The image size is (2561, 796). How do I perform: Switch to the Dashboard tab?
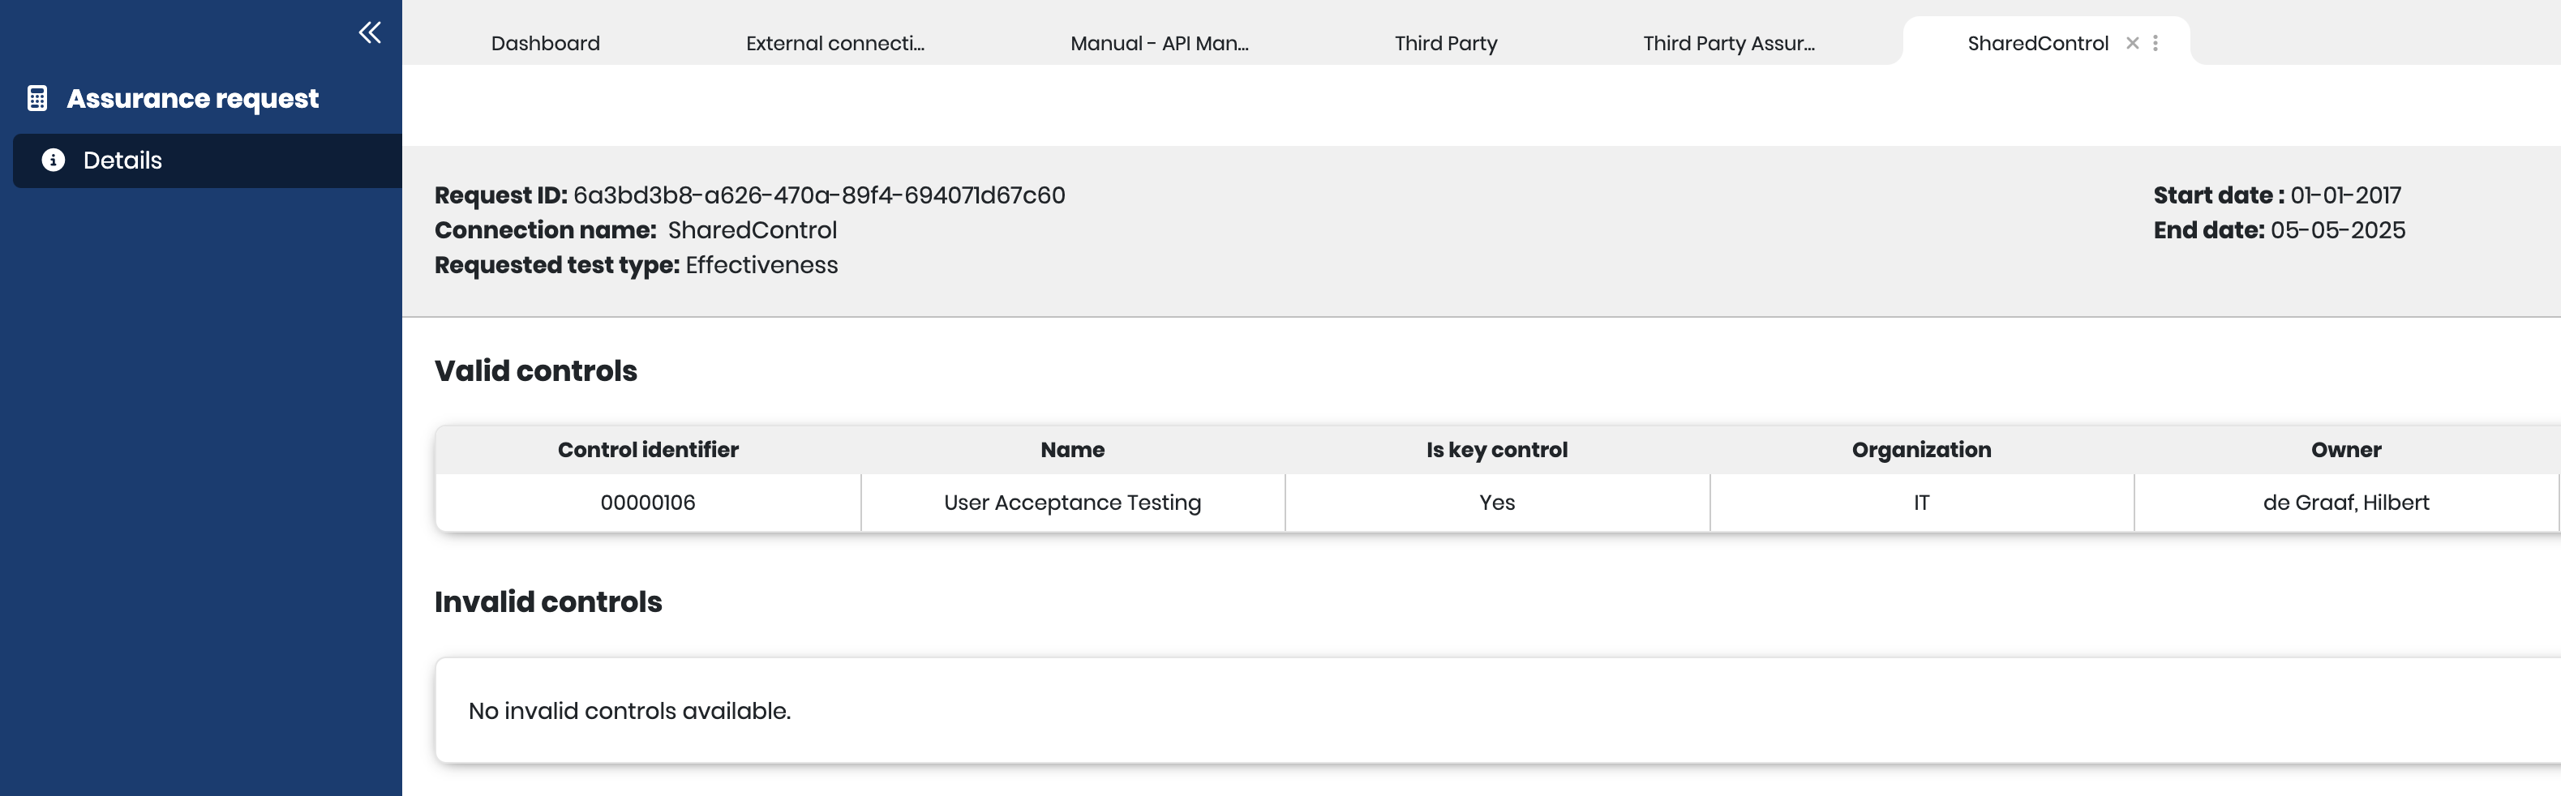(545, 44)
